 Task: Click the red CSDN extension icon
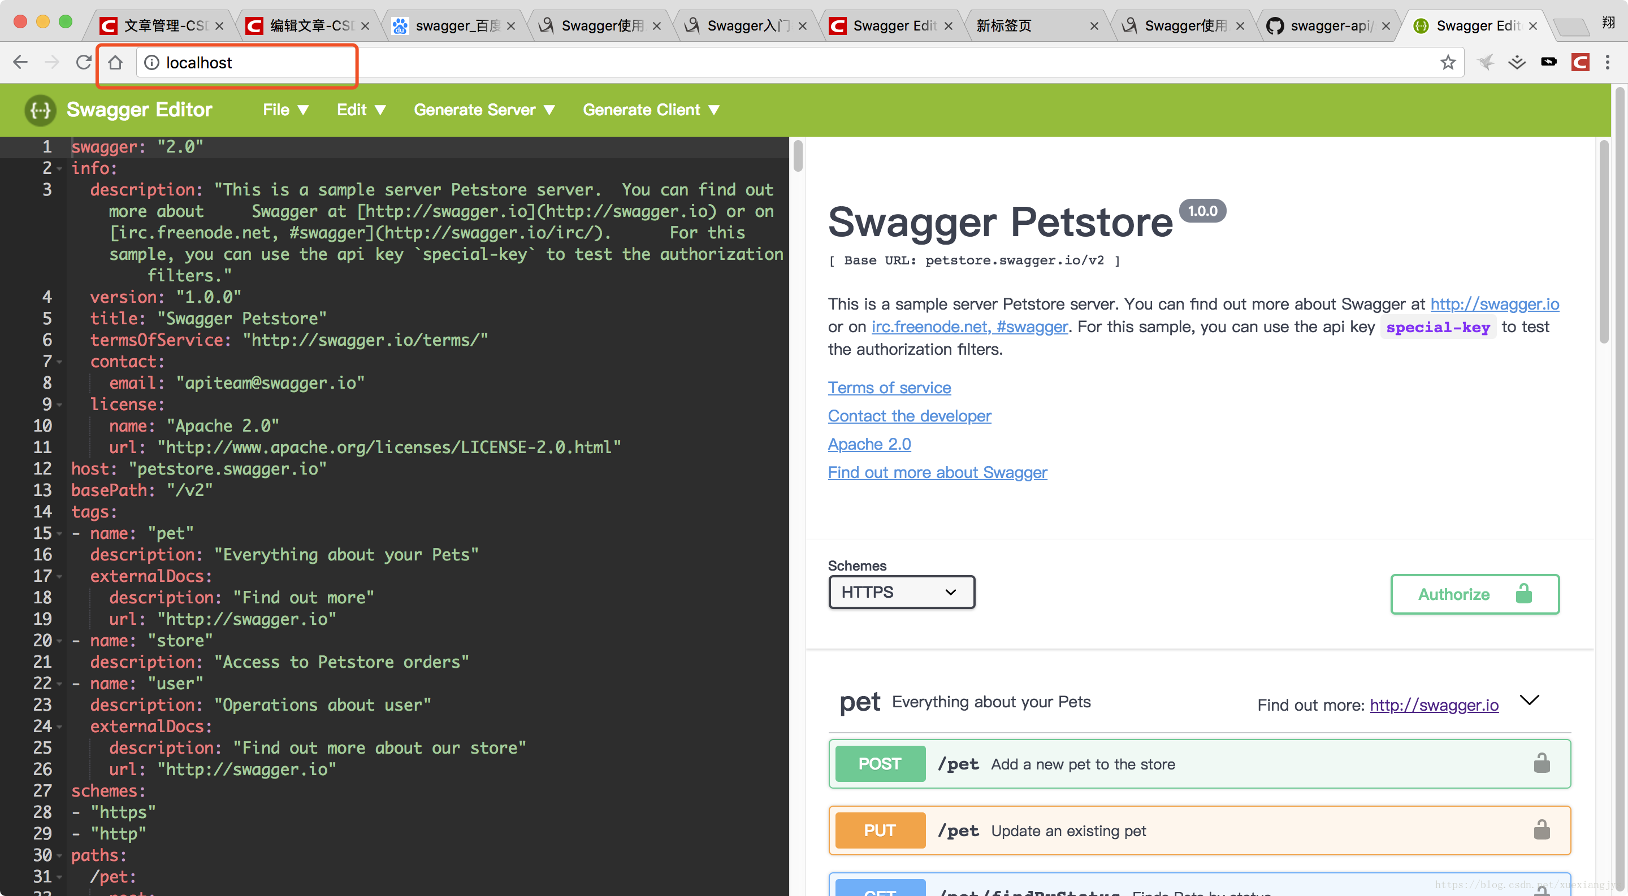(x=1580, y=62)
